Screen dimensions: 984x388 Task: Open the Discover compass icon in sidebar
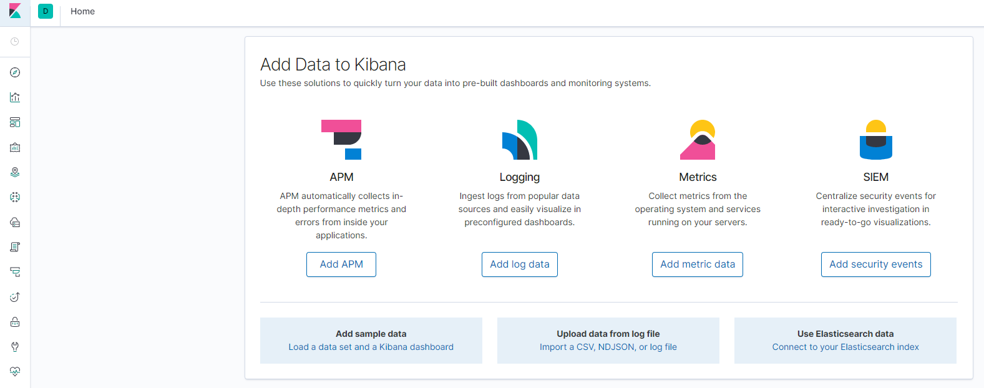tap(15, 72)
